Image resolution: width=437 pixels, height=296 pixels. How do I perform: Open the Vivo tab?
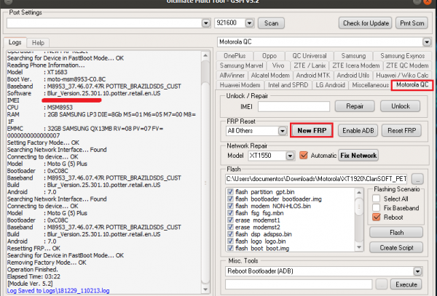278,65
